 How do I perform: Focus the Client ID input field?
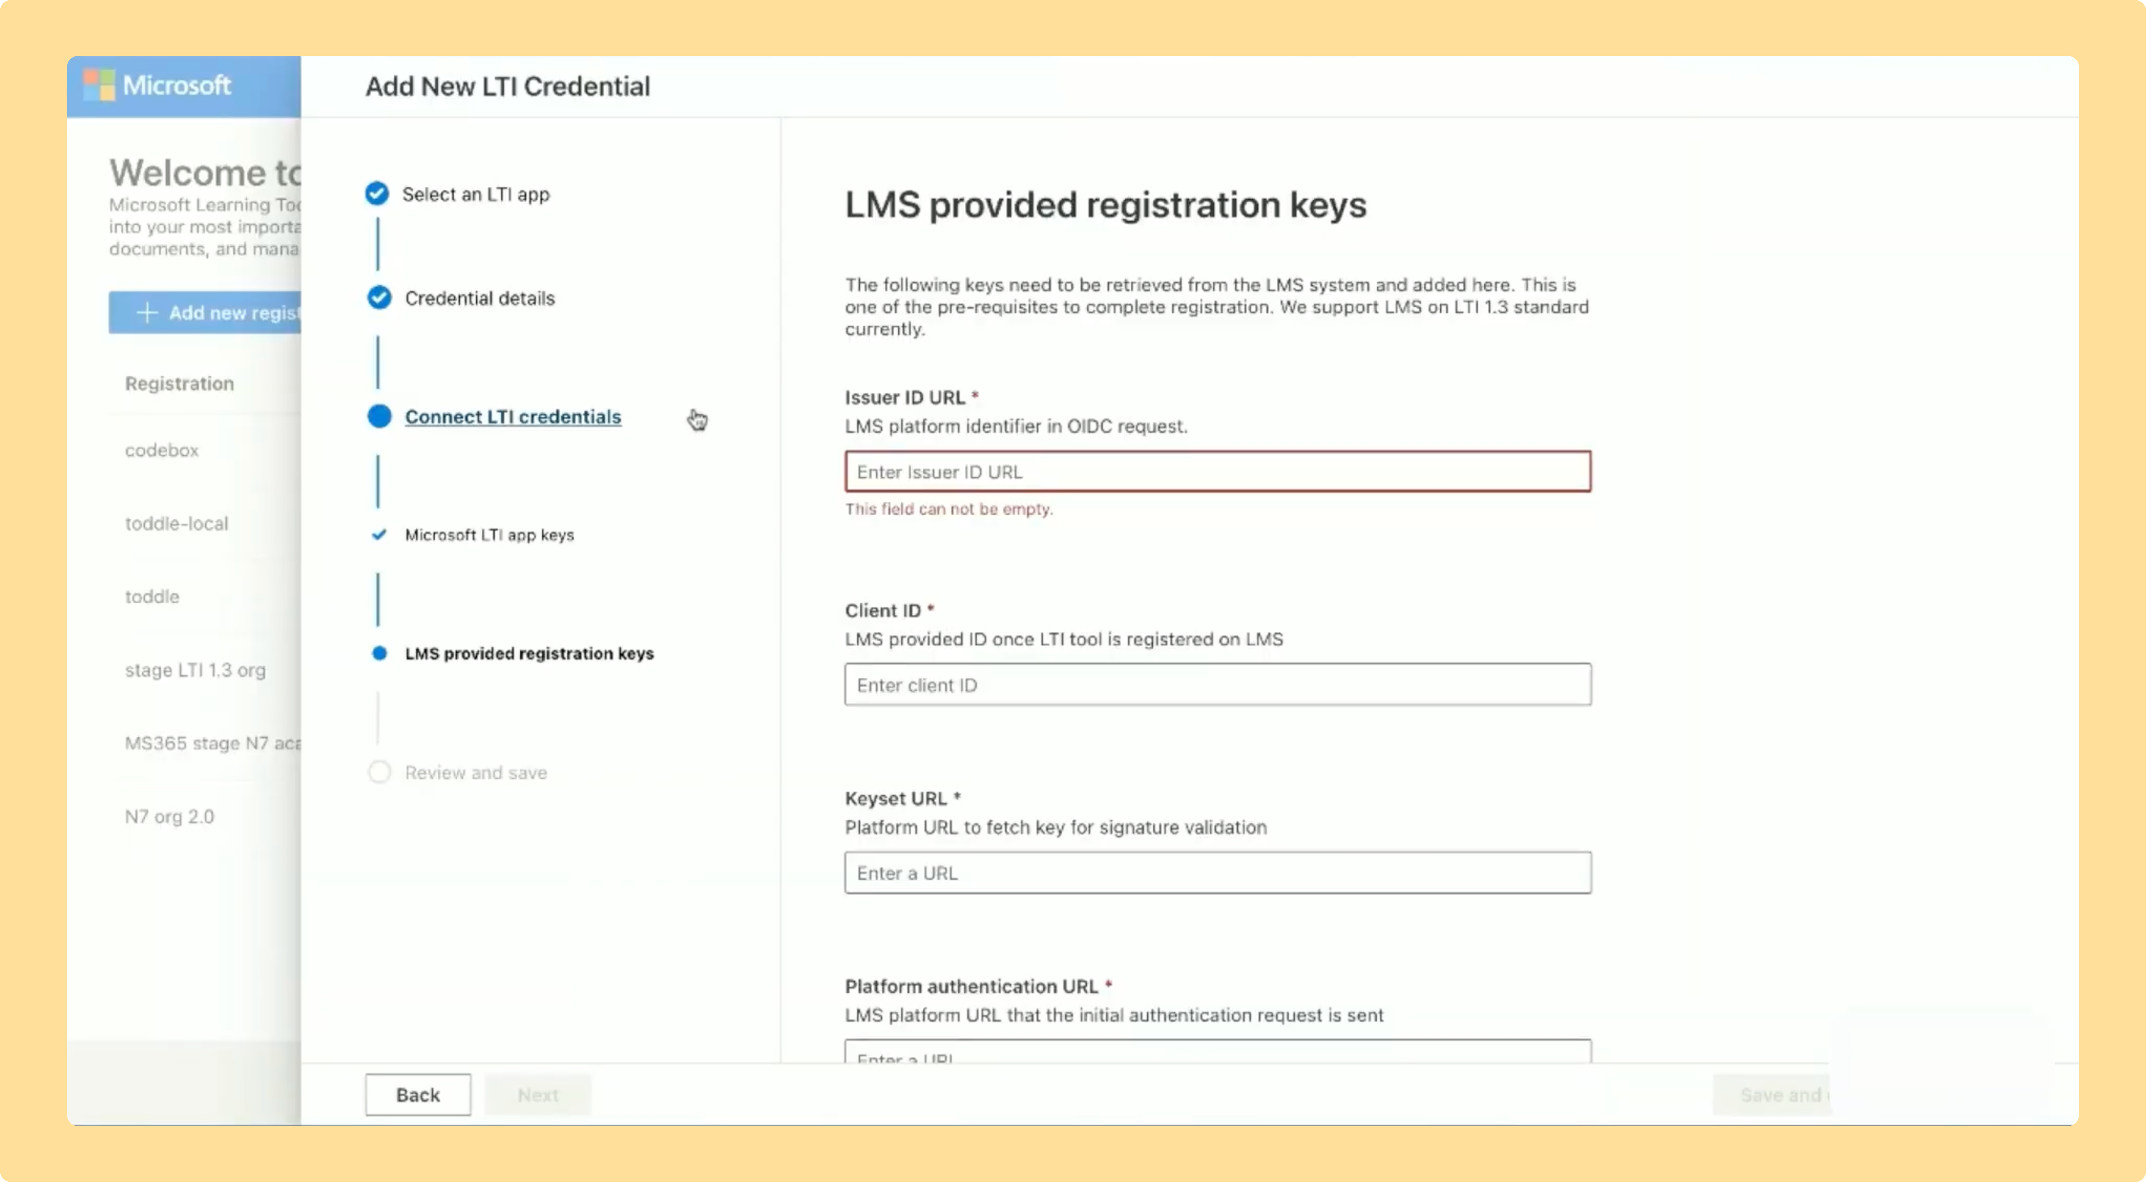(x=1218, y=685)
